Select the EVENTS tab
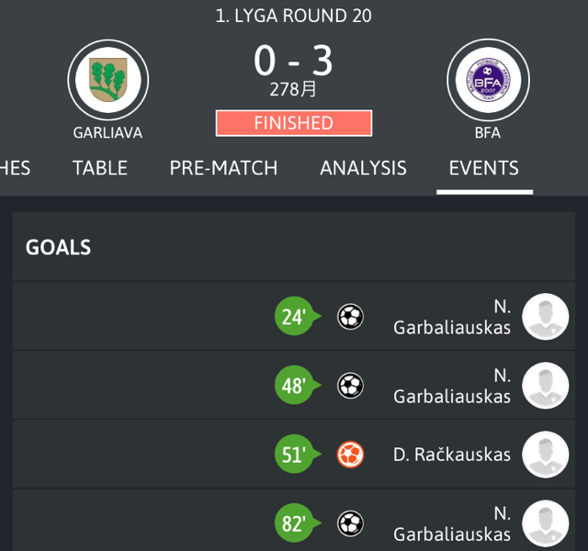This screenshot has height=551, width=588. (x=484, y=168)
